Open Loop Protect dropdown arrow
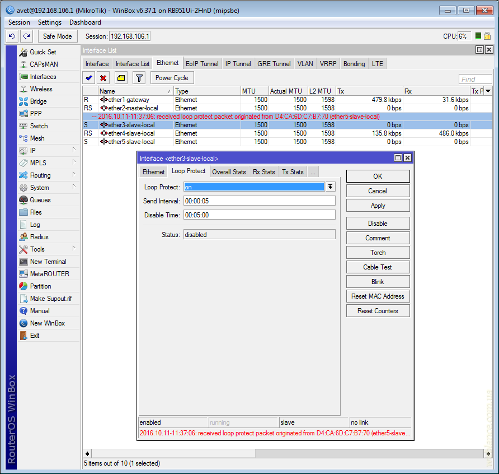The width and height of the screenshot is (499, 474). tap(330, 187)
